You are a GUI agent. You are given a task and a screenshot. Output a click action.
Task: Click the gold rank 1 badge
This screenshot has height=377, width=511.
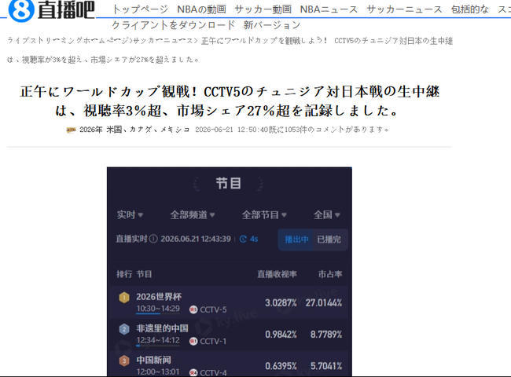click(124, 297)
